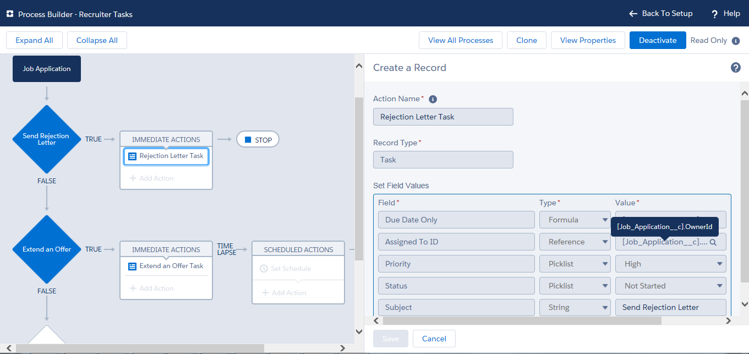Click the clock icon beside Set Schedule

[264, 269]
